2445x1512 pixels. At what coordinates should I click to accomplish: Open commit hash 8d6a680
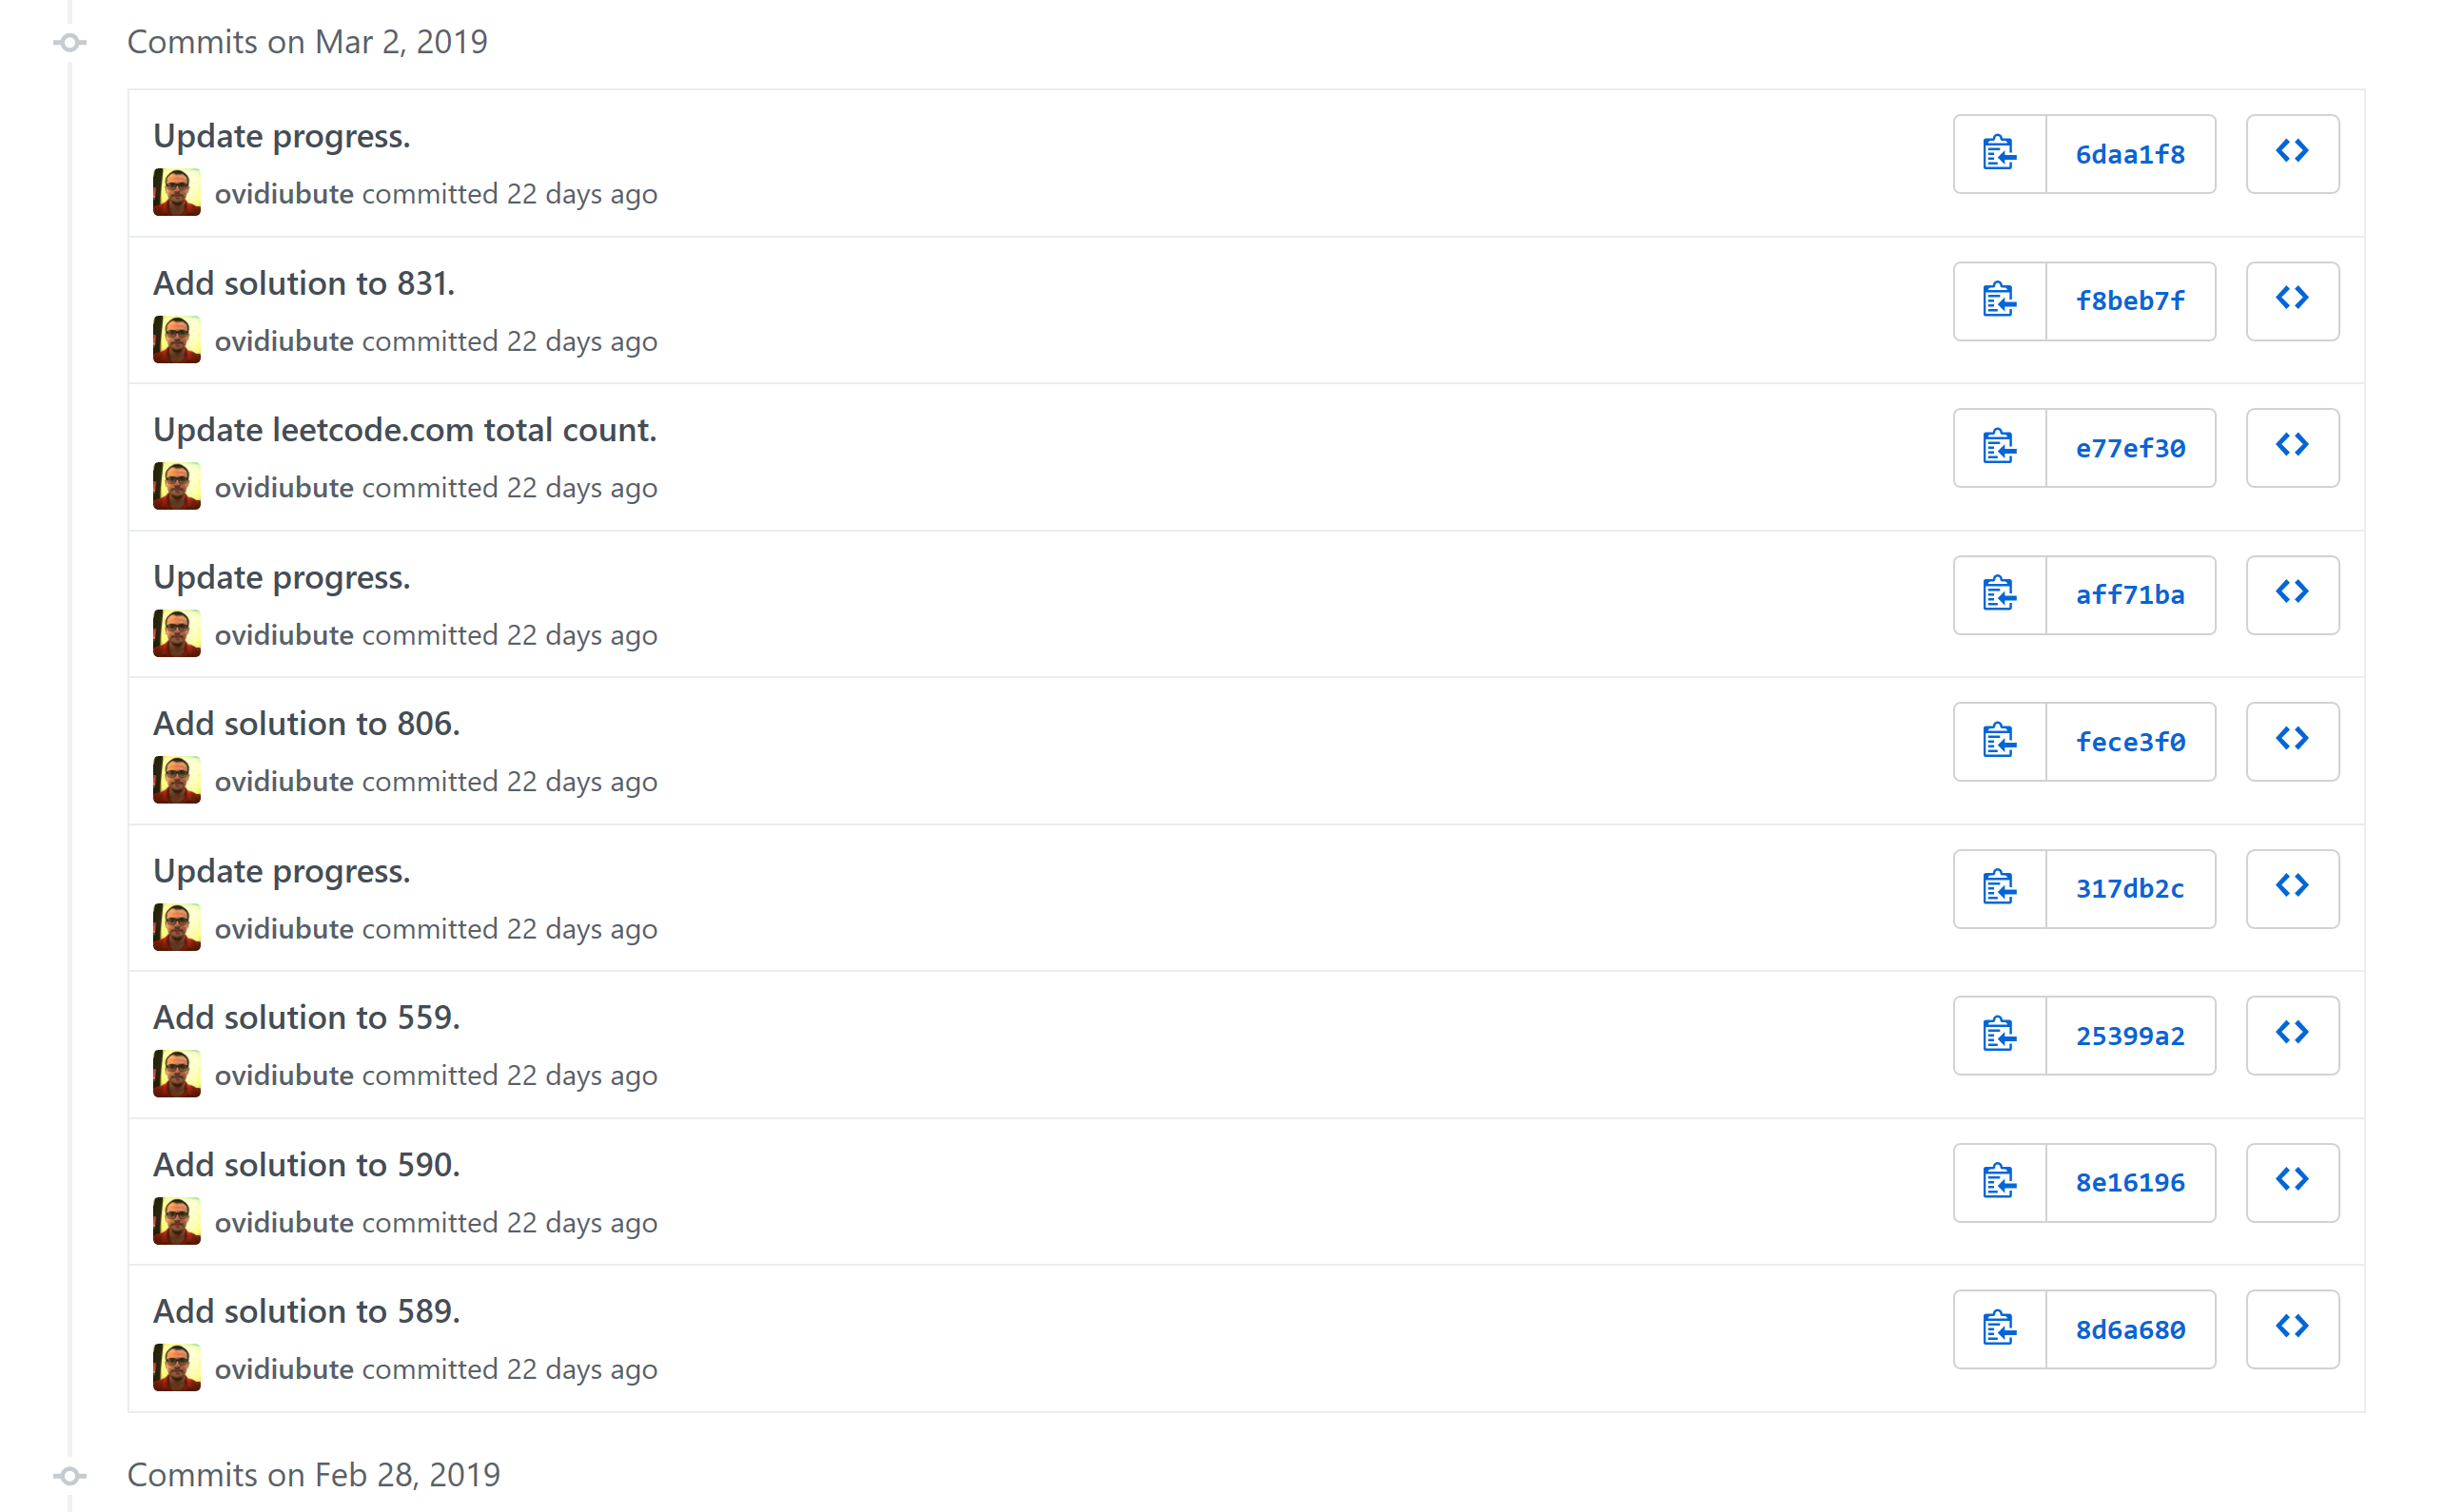pyautogui.click(x=2130, y=1329)
